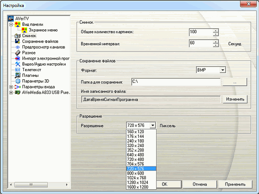Image resolution: width=259 pixels, height=194 pixels.
Task: Select resolution 176 x 144
Action: click(x=141, y=136)
